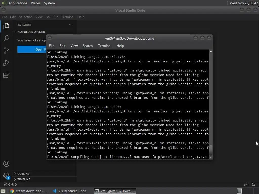
Task: Expand the TIMELINE section
Action: [22, 179]
